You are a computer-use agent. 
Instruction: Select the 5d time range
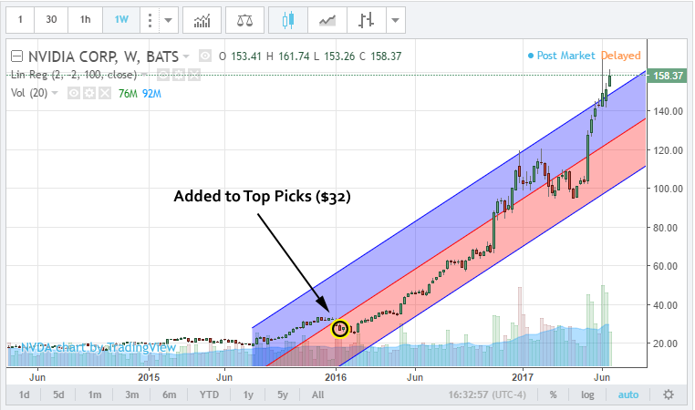point(58,395)
